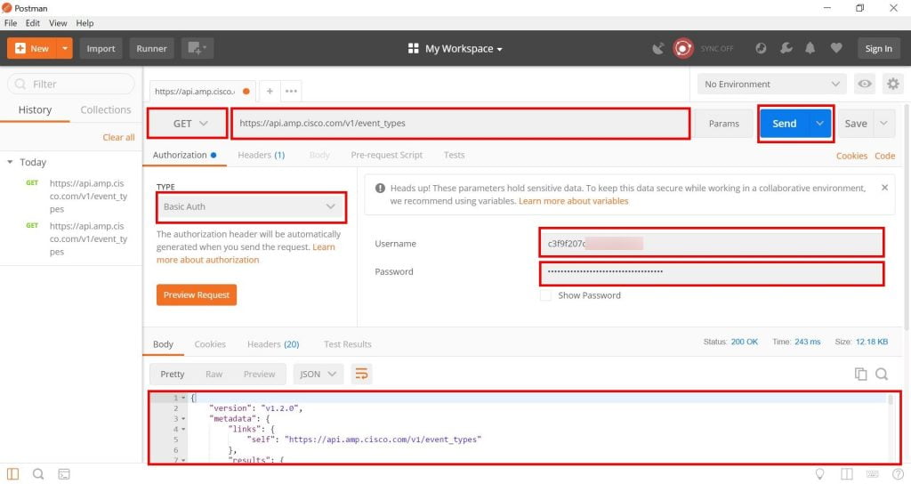Open manage environments gear icon
The height and width of the screenshot is (484, 911).
tap(893, 84)
